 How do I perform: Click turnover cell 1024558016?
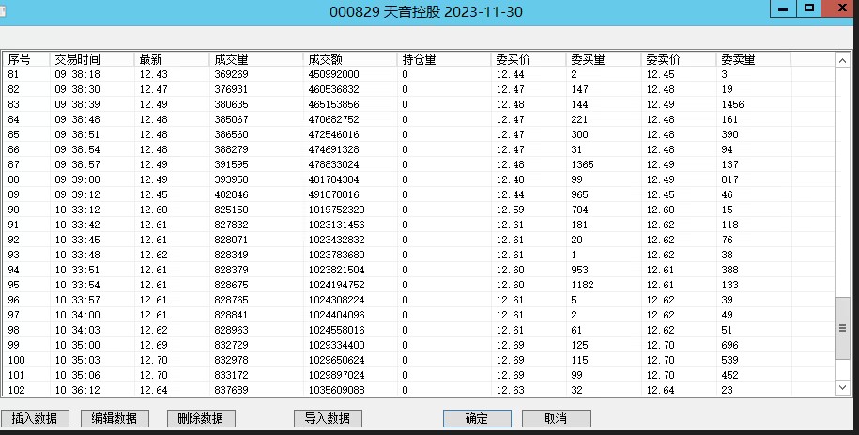(336, 330)
